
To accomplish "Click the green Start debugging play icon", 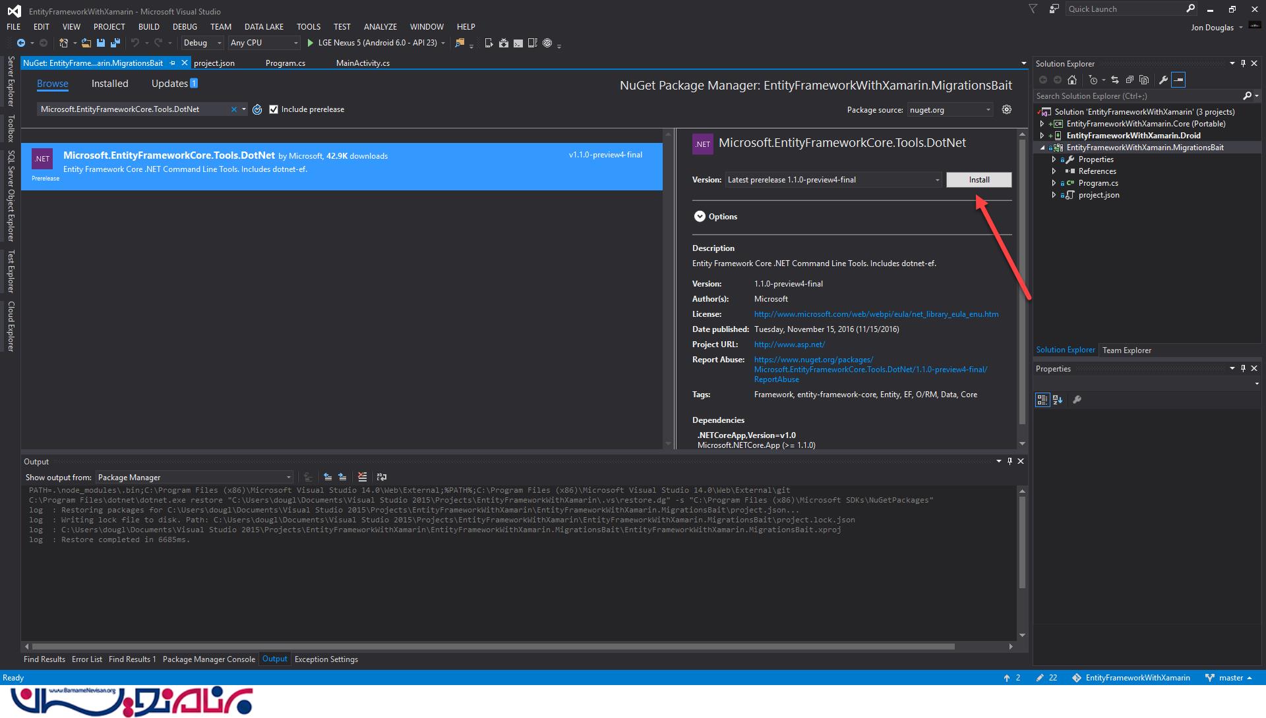I will click(x=310, y=43).
